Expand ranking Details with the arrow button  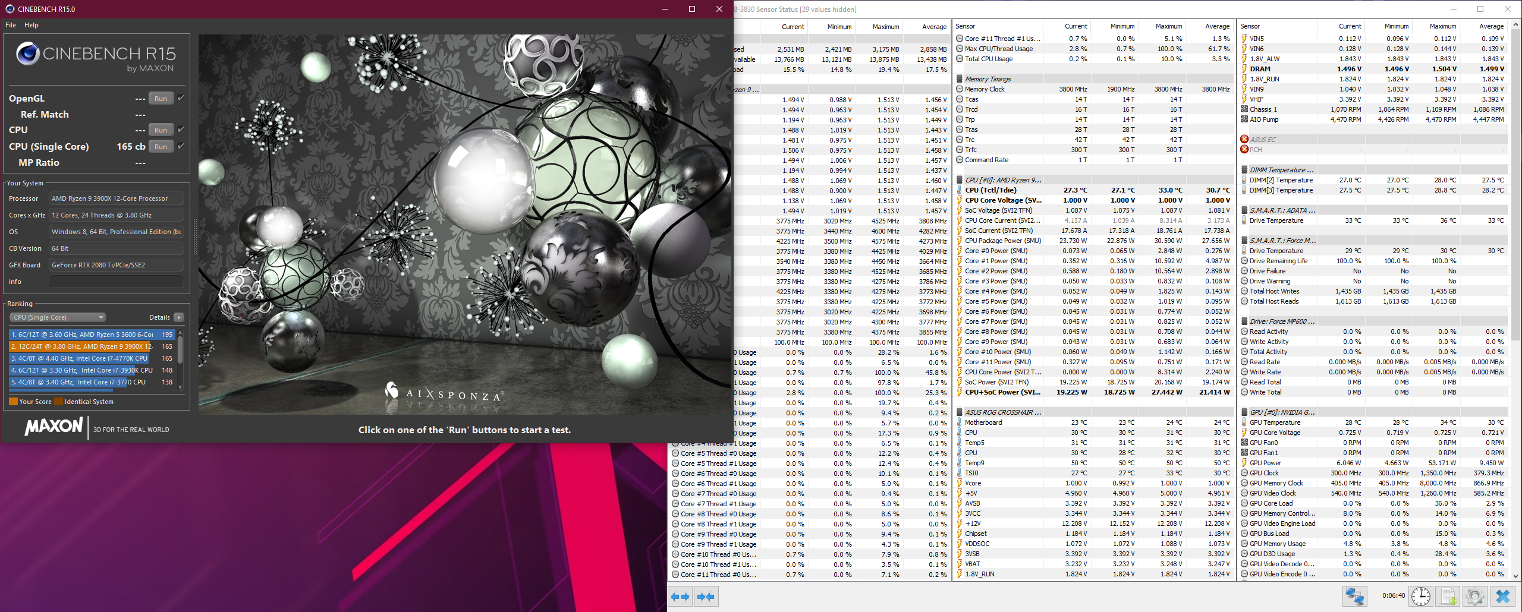point(179,317)
